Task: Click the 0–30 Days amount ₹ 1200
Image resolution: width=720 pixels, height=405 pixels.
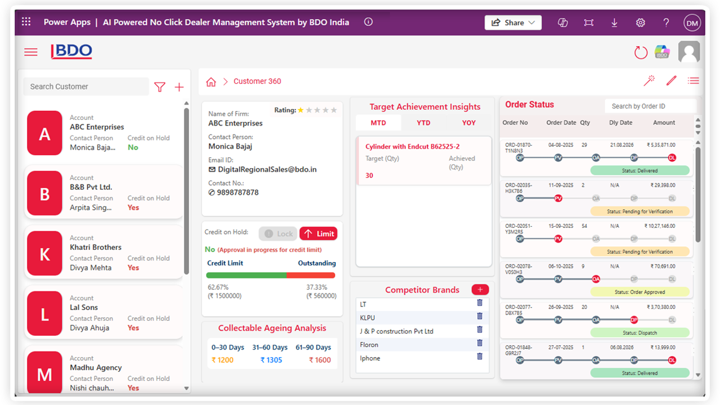Action: pos(223,360)
